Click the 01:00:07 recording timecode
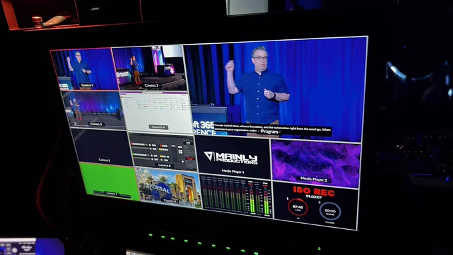Screen dimensions: 453x255 (x=314, y=197)
